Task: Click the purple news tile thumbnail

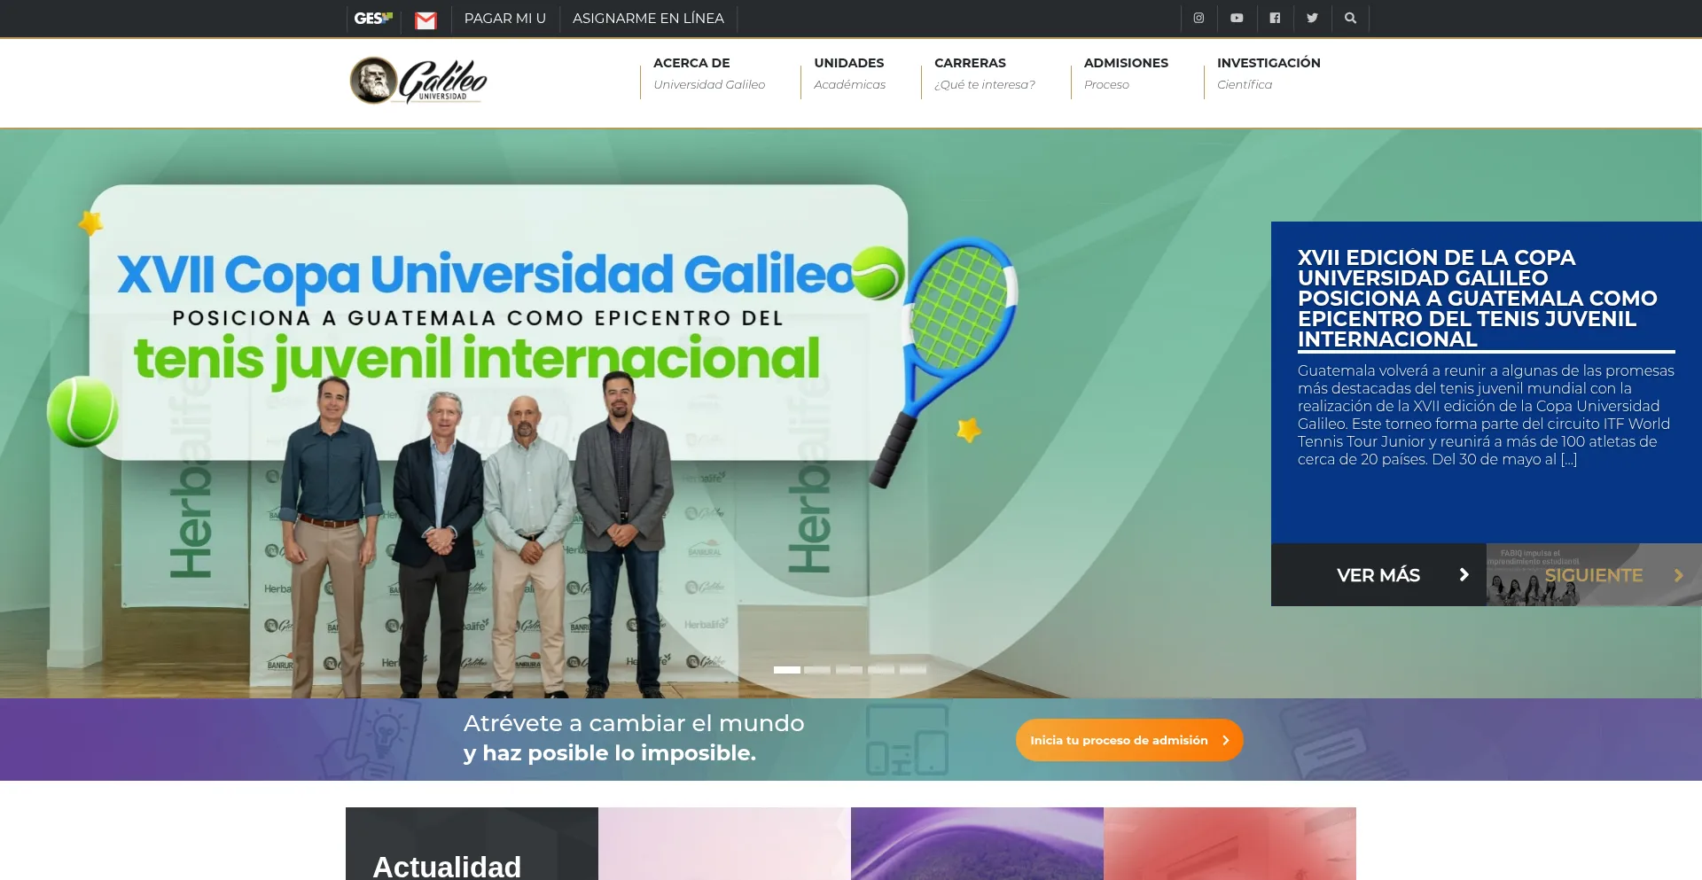Action: tap(977, 844)
